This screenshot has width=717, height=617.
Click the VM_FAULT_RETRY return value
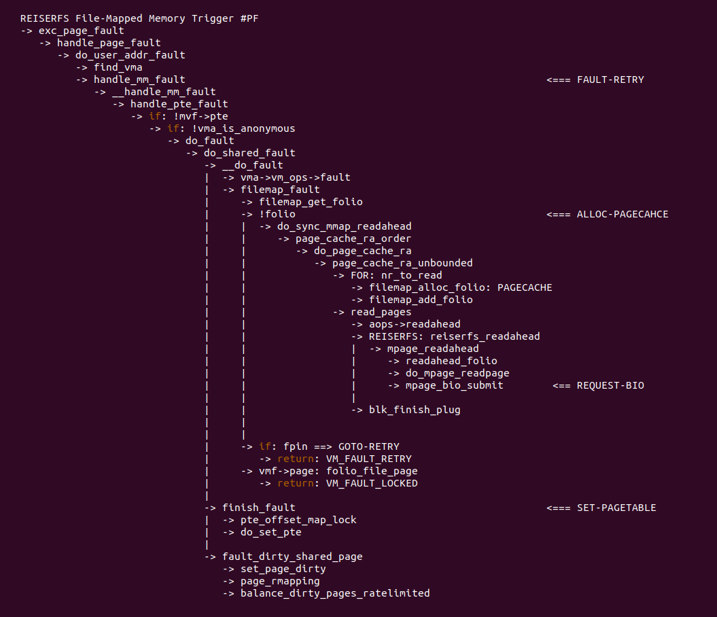(368, 459)
